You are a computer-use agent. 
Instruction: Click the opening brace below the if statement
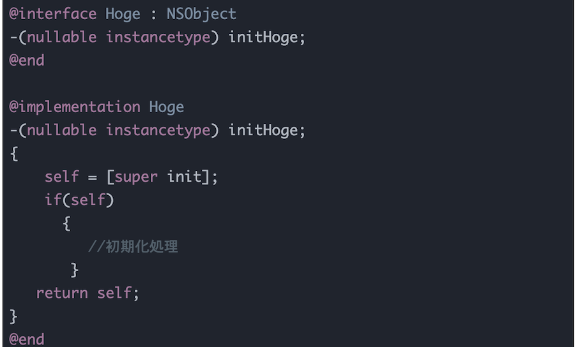pos(66,223)
